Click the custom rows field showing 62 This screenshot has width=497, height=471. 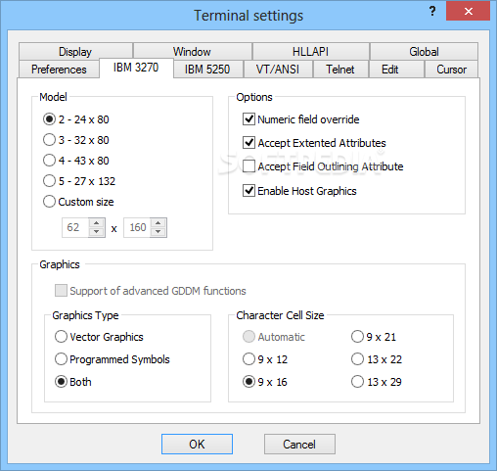(x=75, y=227)
